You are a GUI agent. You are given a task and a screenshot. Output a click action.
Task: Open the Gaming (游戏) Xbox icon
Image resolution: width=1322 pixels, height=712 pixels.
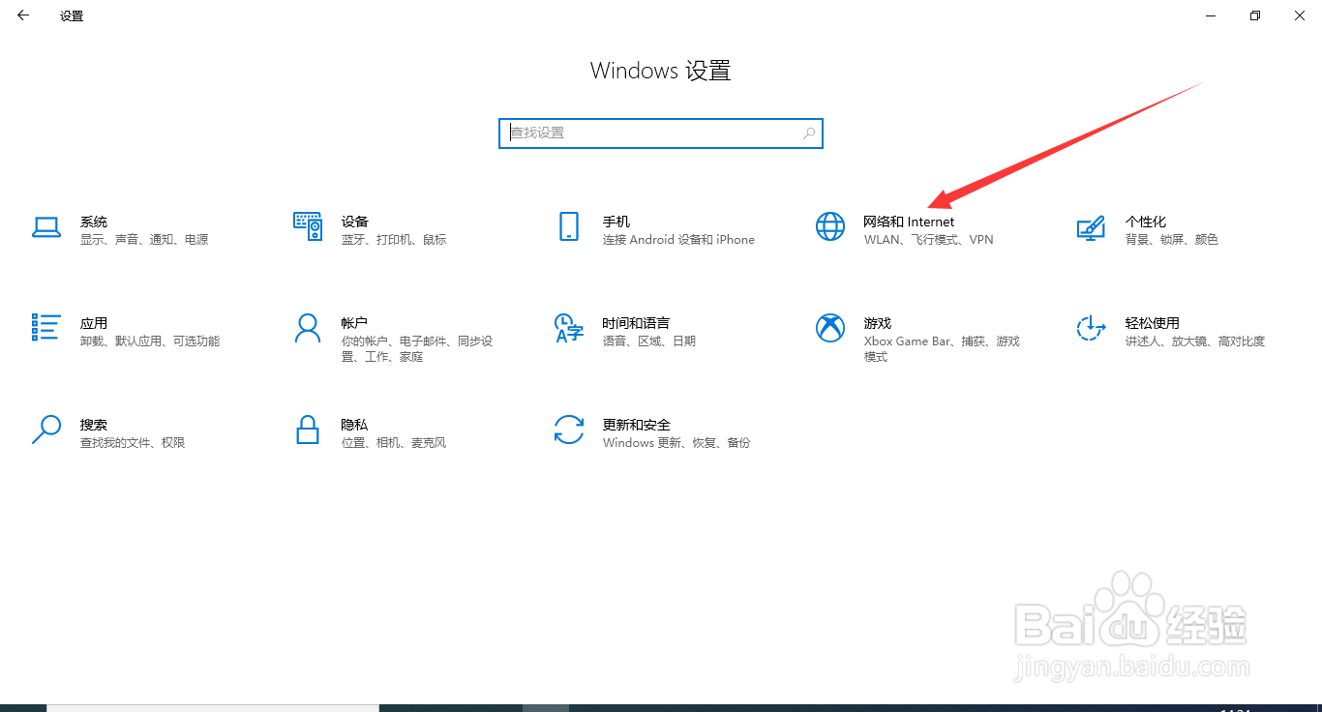coord(830,328)
